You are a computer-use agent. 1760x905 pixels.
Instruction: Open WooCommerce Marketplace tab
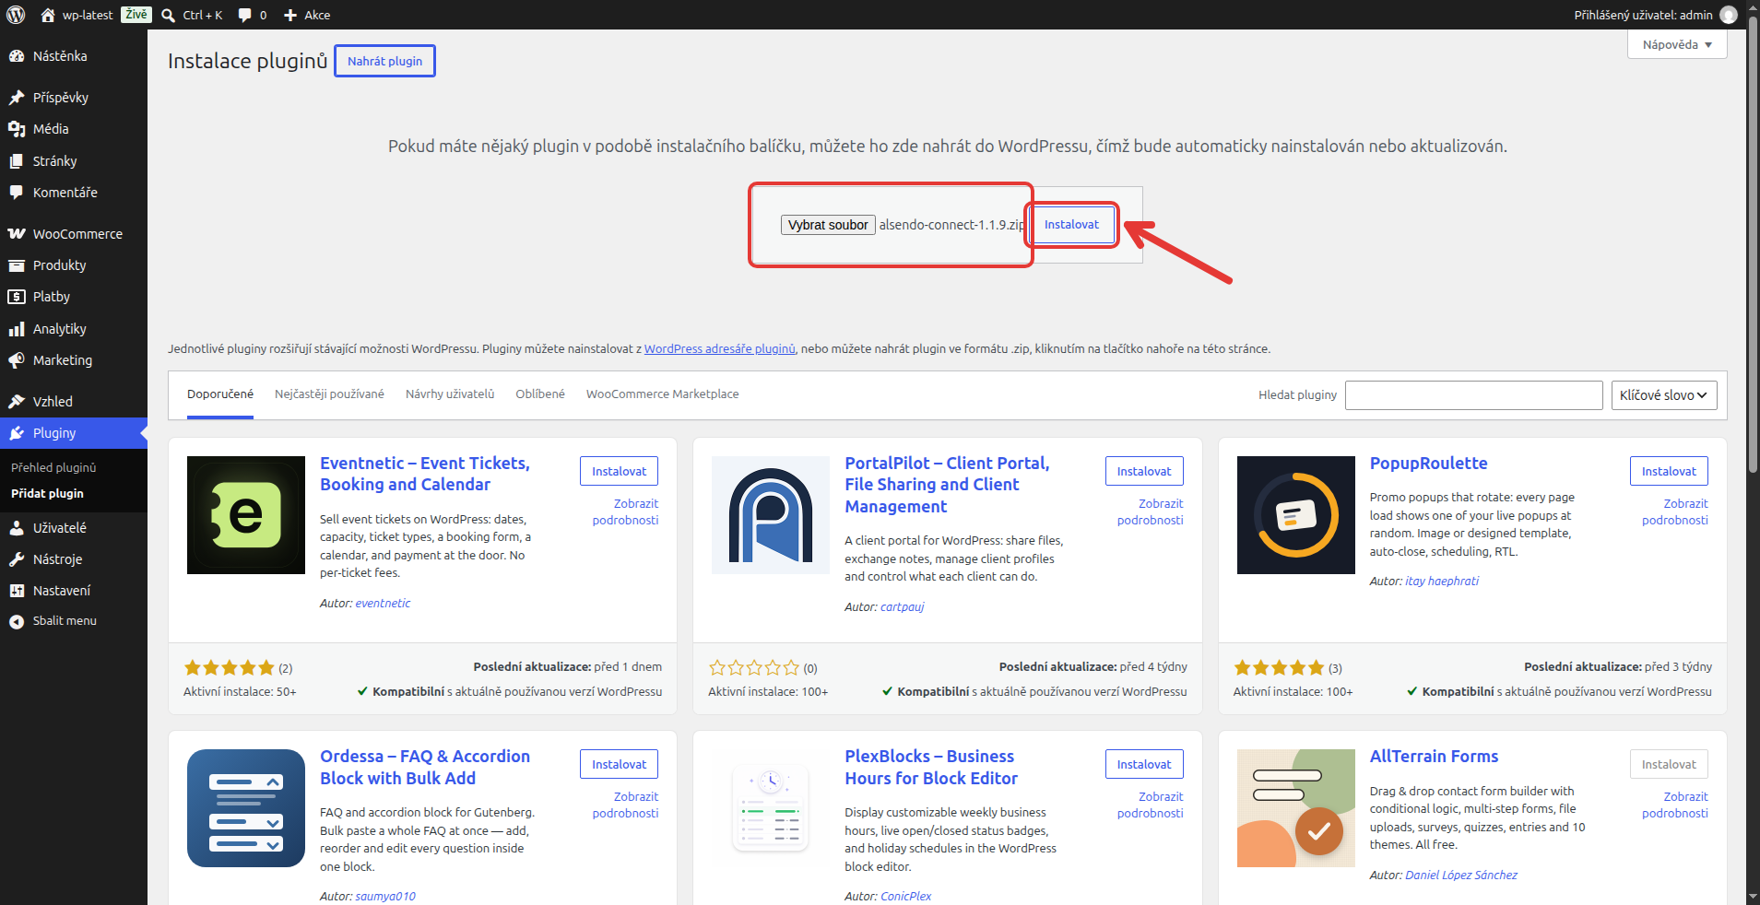tap(662, 394)
